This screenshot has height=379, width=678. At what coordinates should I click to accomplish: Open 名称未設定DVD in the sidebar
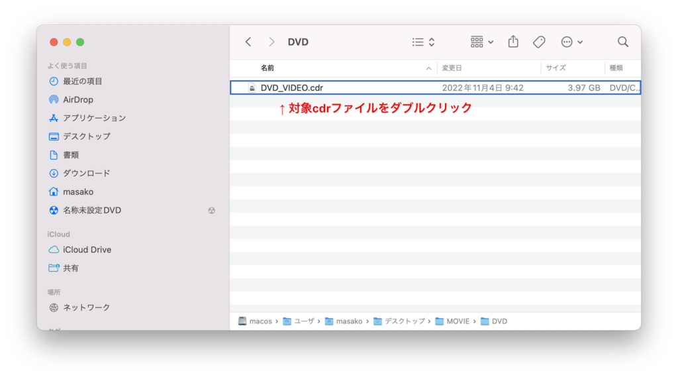click(x=91, y=210)
